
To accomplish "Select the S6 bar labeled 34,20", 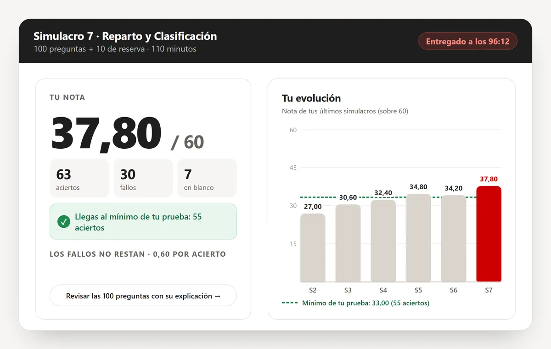I will 454,238.
